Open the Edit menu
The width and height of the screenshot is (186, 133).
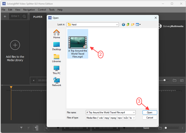(10, 10)
